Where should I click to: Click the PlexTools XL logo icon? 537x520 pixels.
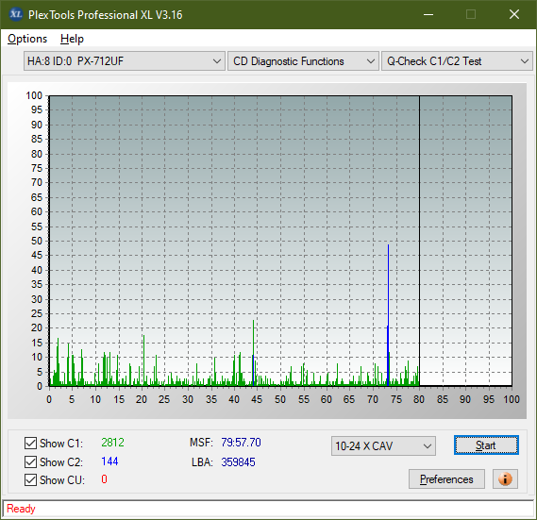[x=15, y=14]
